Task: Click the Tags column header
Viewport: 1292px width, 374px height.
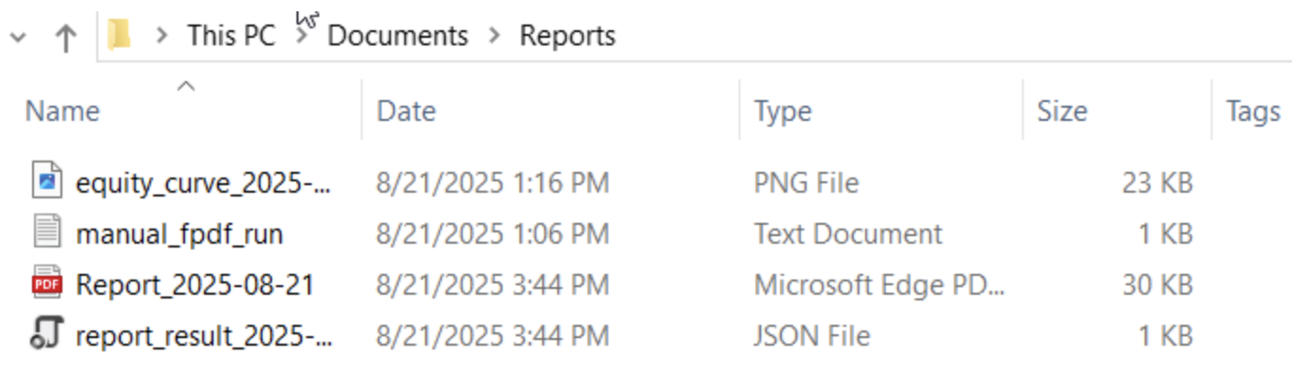Action: click(x=1252, y=111)
